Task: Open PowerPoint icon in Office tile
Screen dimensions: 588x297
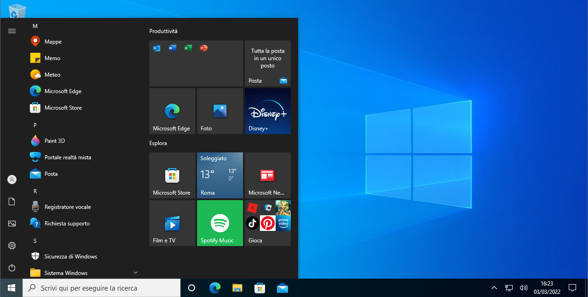Action: tap(204, 48)
